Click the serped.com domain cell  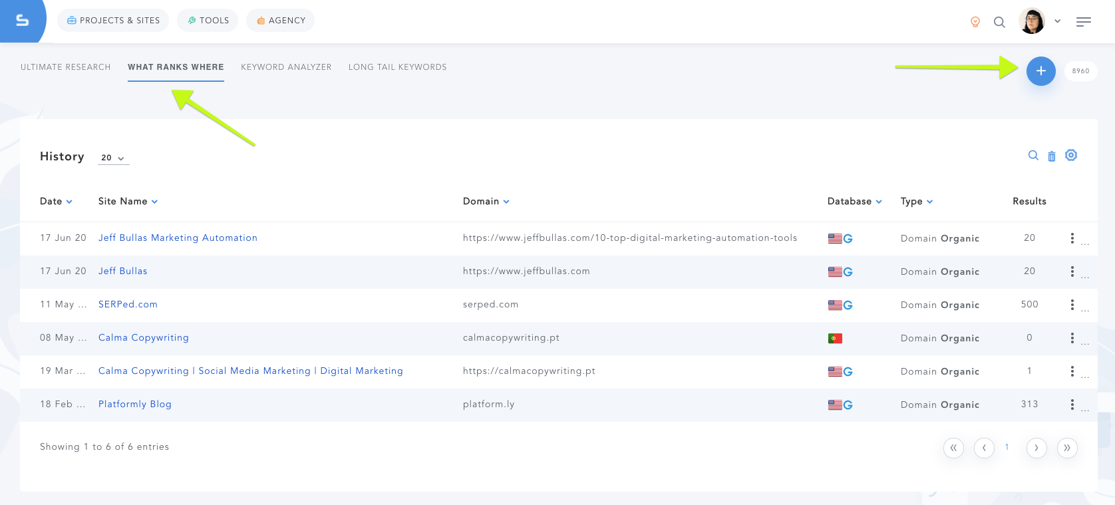coord(491,305)
